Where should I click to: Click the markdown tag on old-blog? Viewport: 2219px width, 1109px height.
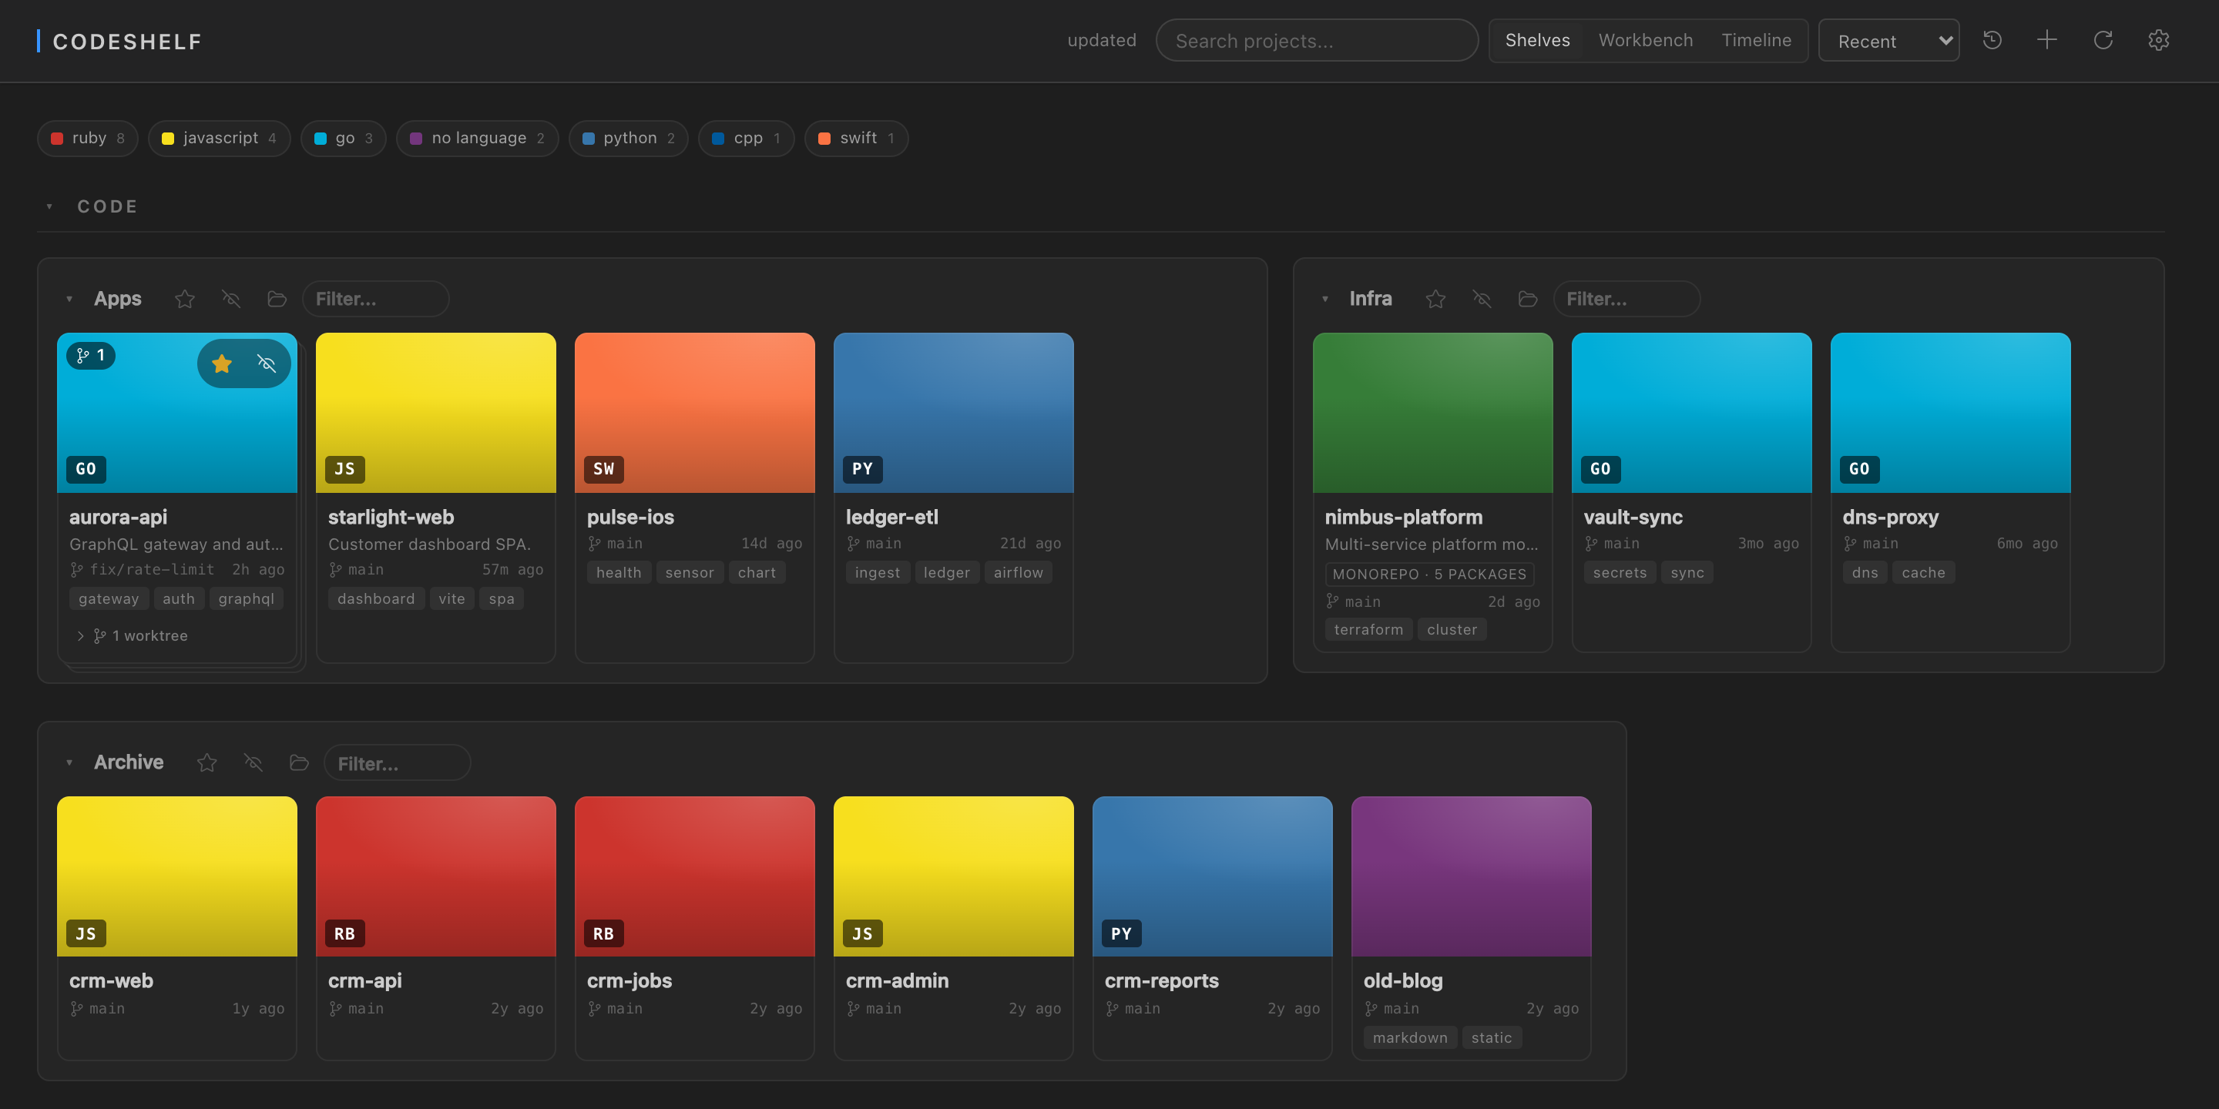coord(1409,1037)
